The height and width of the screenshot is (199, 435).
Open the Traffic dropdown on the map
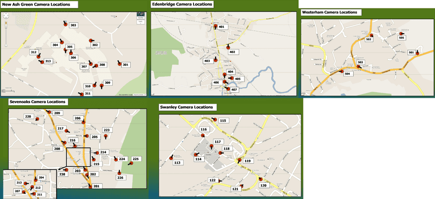click(140, 22)
